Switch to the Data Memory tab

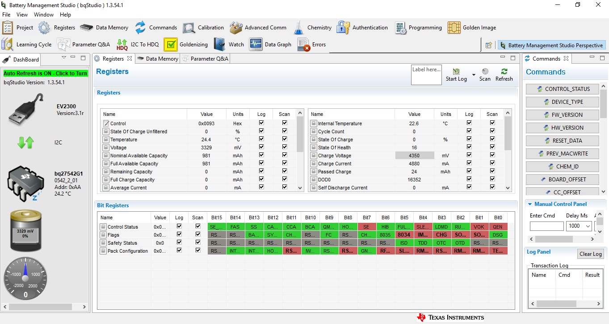(157, 58)
